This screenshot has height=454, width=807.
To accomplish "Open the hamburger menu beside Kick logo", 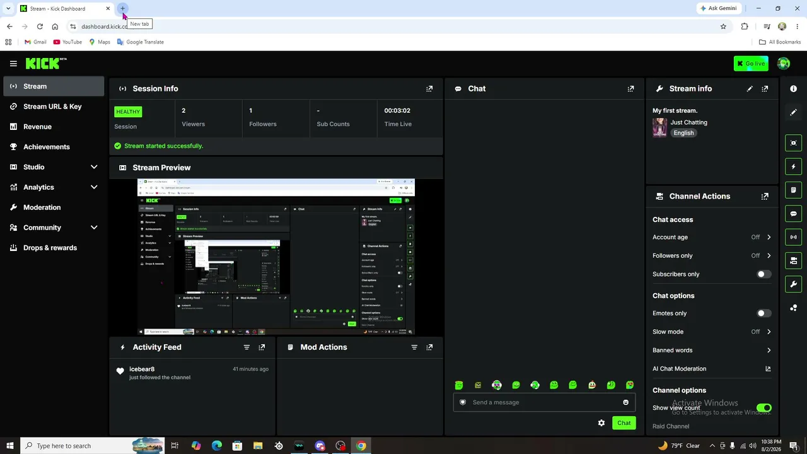I will pyautogui.click(x=13, y=64).
